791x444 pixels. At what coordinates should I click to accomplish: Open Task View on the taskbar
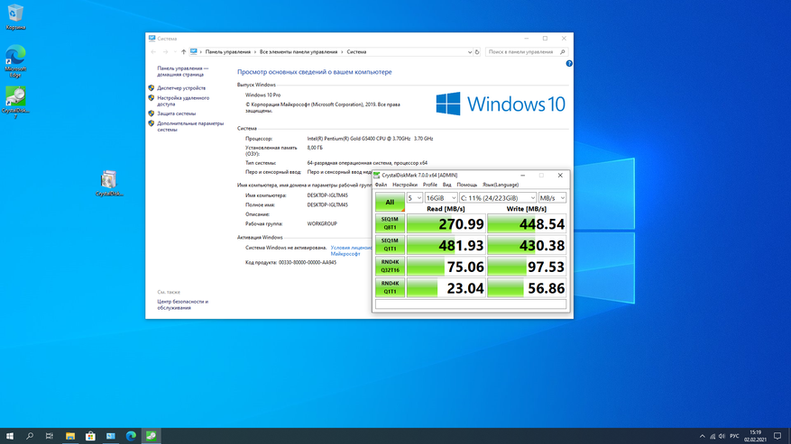[50, 436]
